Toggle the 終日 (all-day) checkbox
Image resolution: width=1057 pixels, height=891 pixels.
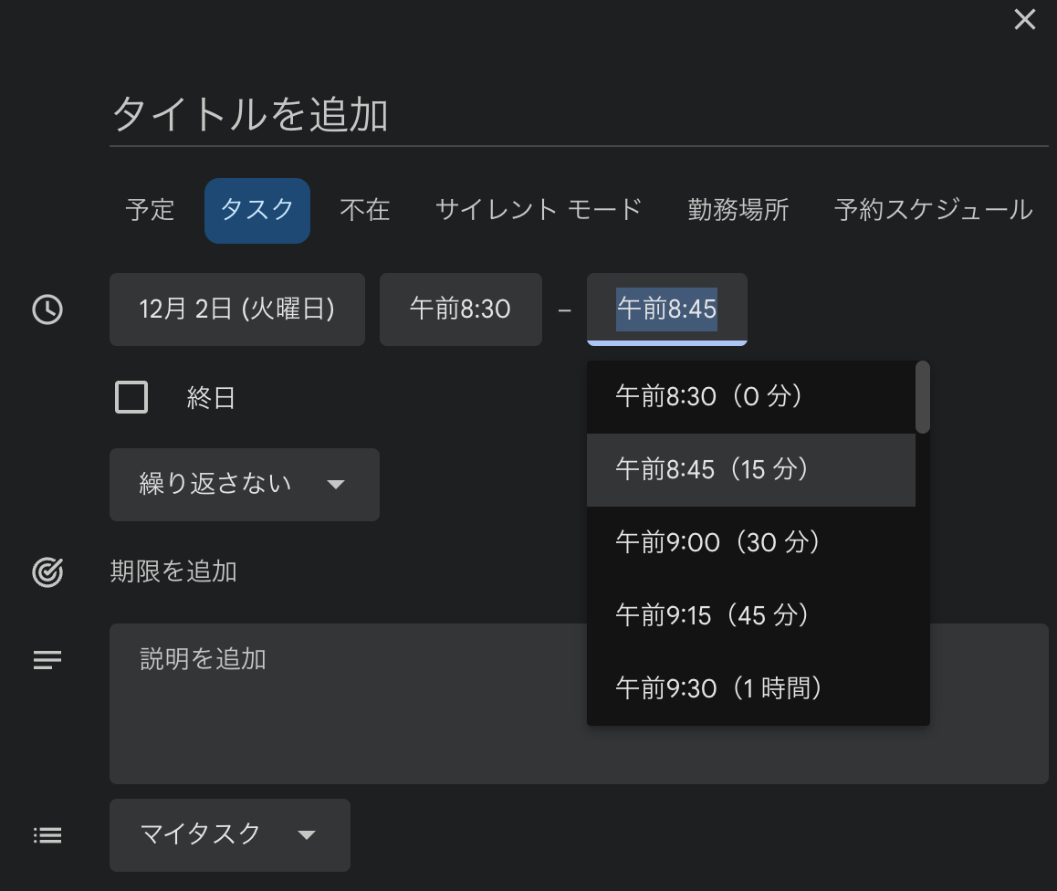tap(131, 396)
